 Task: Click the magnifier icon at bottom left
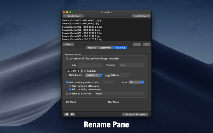(67, 114)
